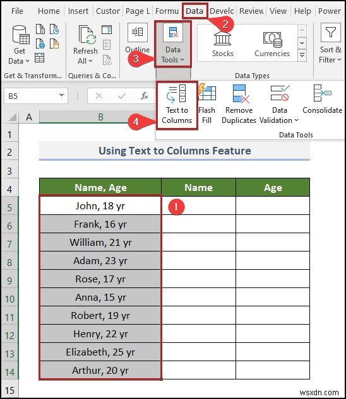Click From Table/Range icon

(40, 58)
